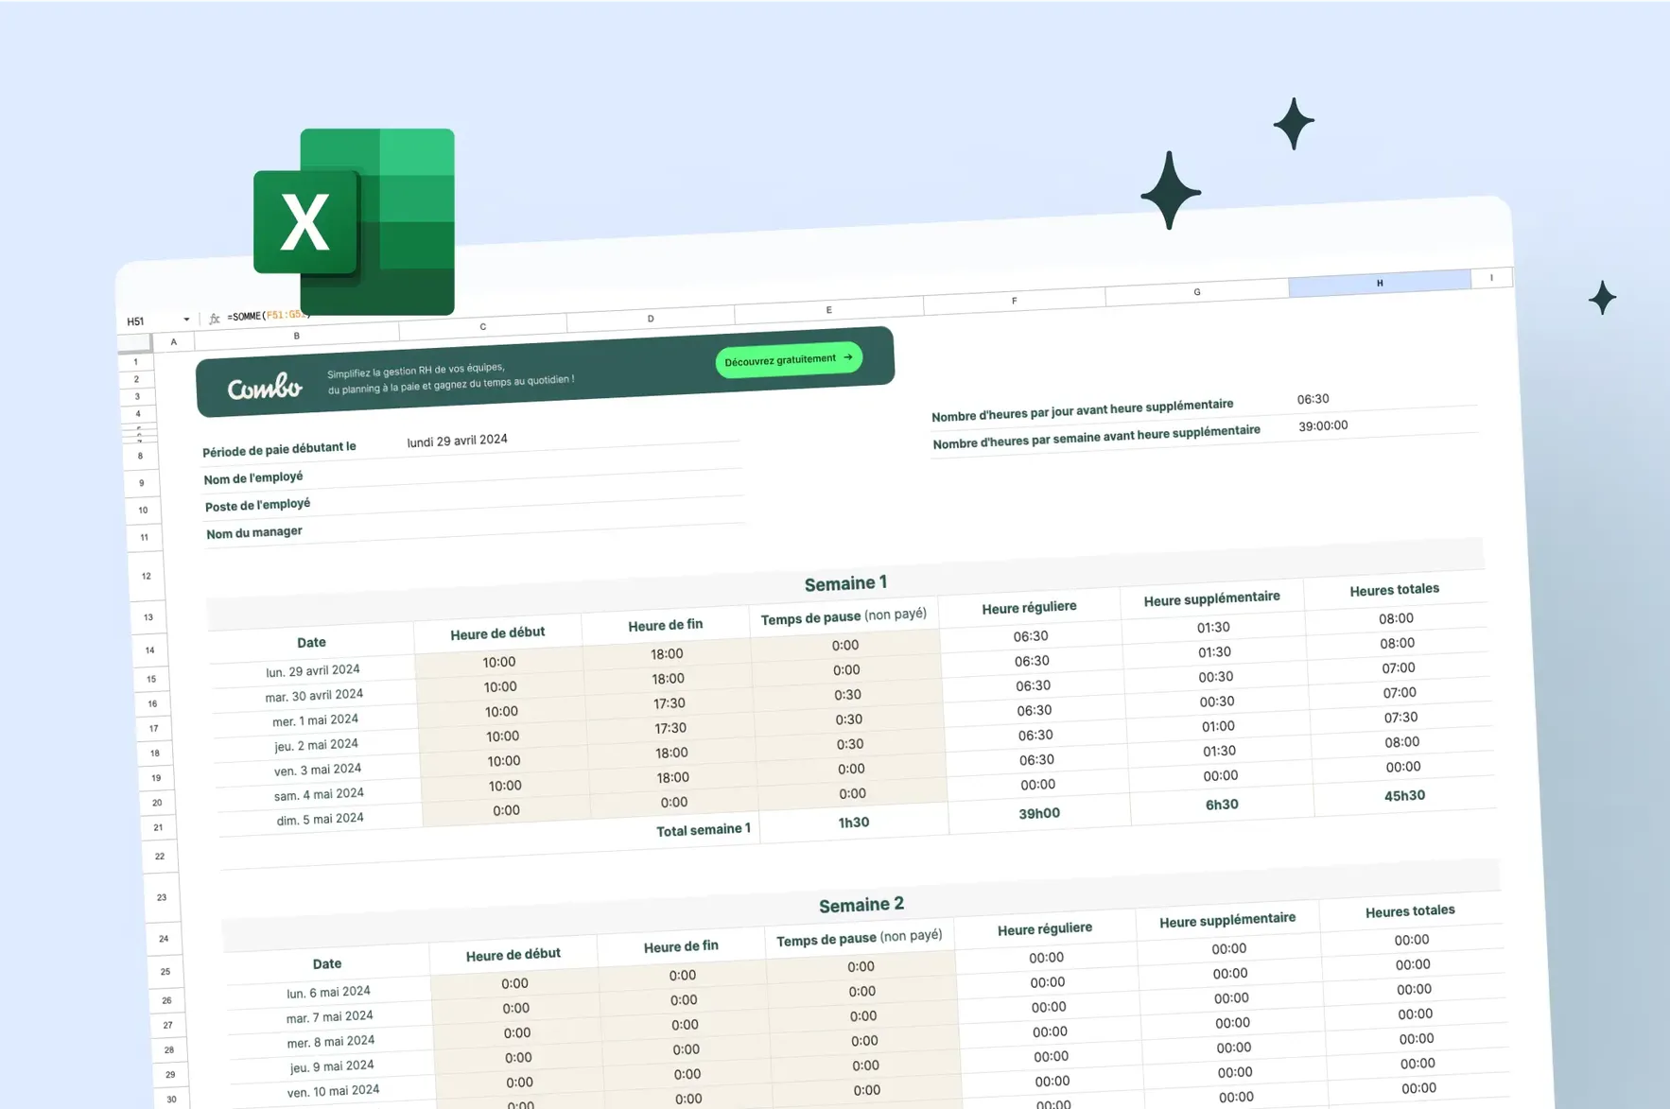1670x1109 pixels.
Task: Click the Semaine 2 section title
Action: click(861, 905)
